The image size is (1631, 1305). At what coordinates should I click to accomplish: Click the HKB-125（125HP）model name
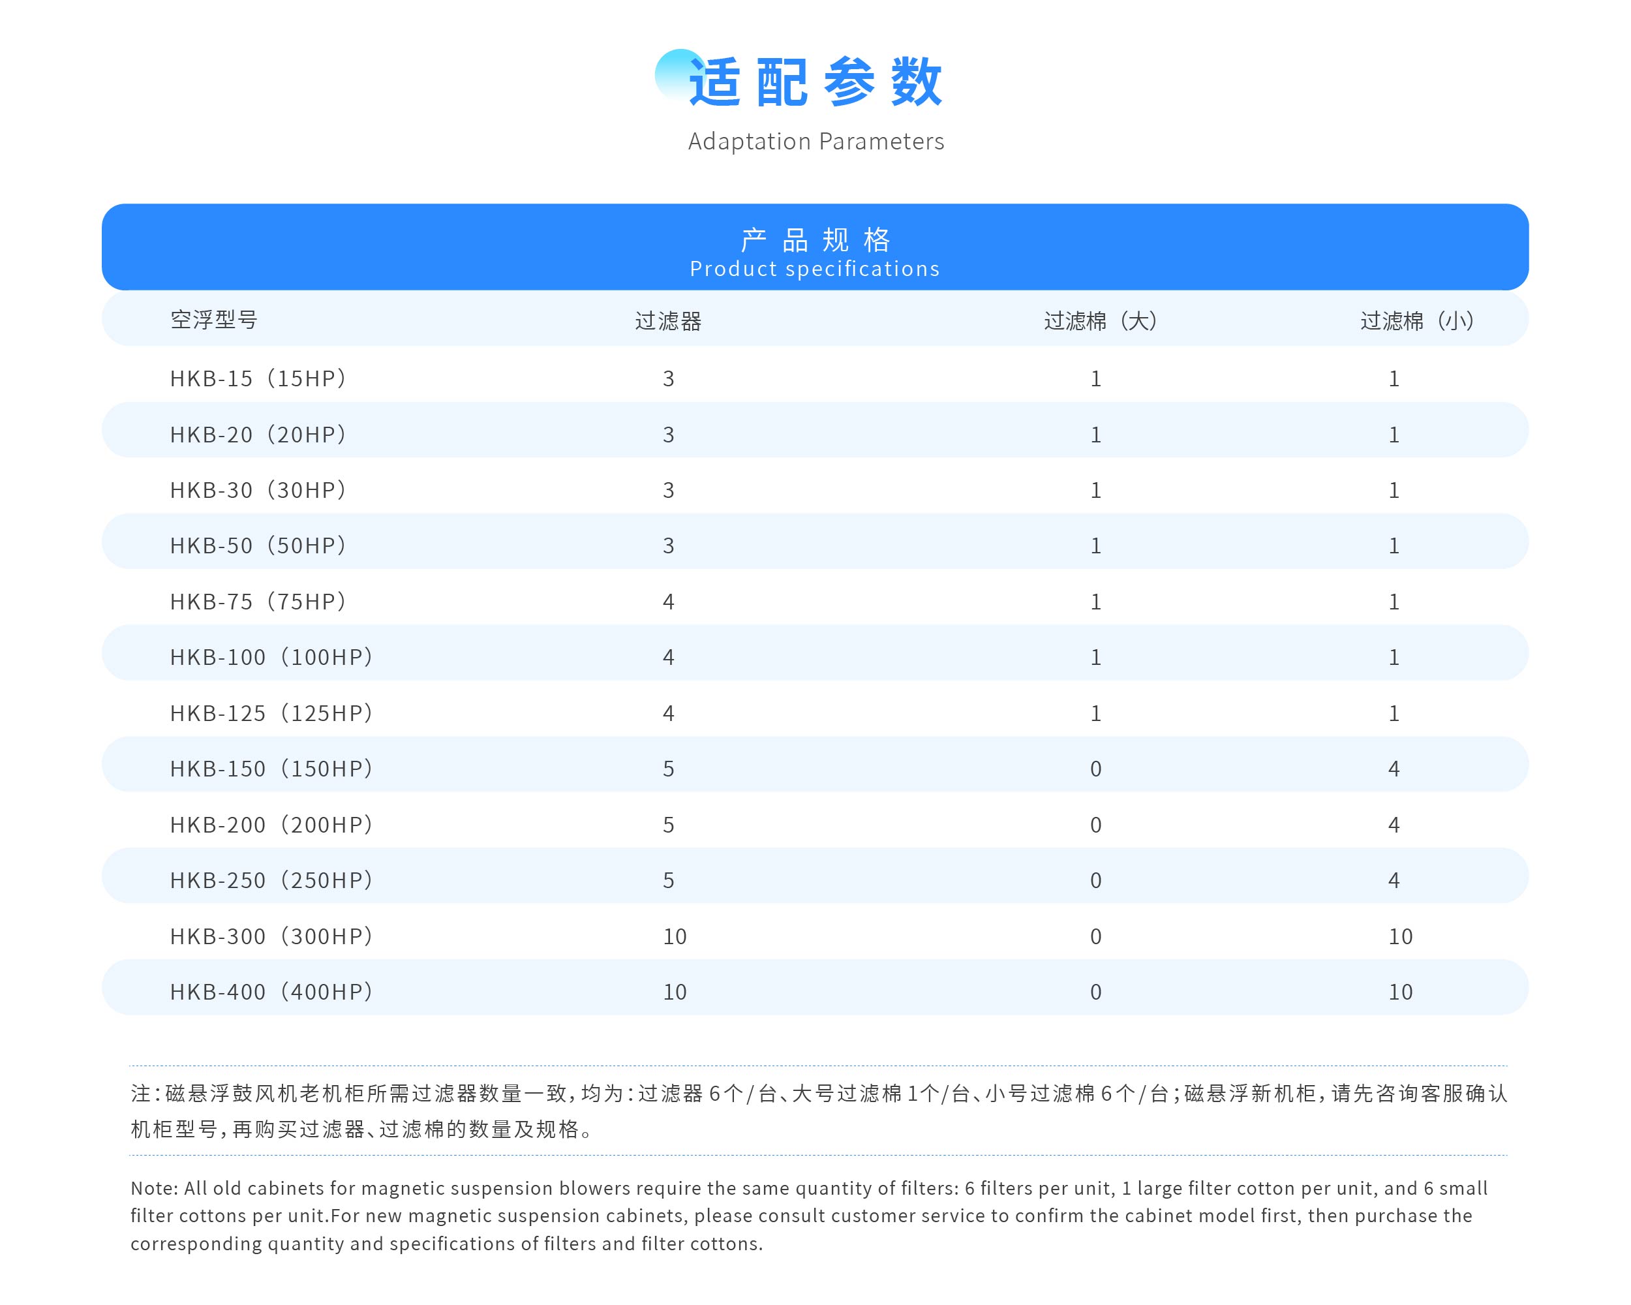271,713
